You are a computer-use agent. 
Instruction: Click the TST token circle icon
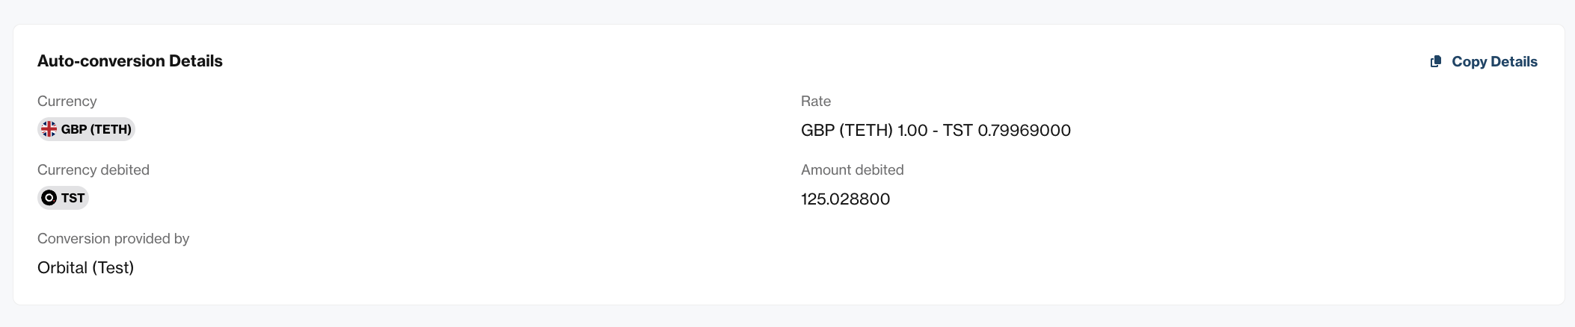pos(49,198)
